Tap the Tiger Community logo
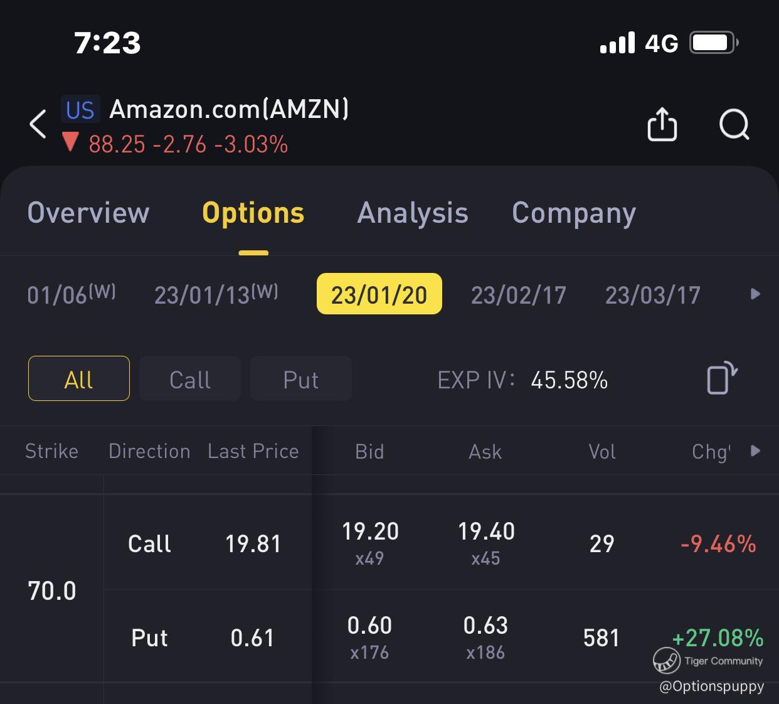Image resolution: width=779 pixels, height=704 pixels. [666, 661]
